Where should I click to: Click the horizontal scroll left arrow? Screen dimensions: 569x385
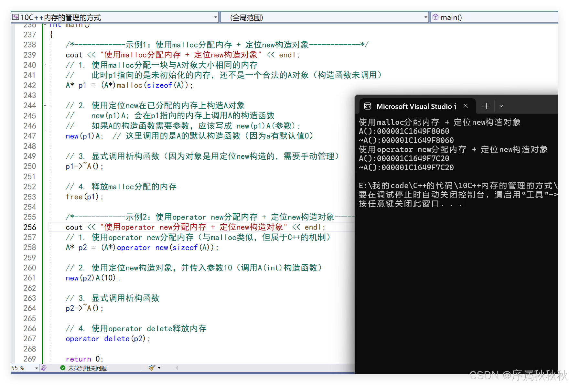click(177, 368)
